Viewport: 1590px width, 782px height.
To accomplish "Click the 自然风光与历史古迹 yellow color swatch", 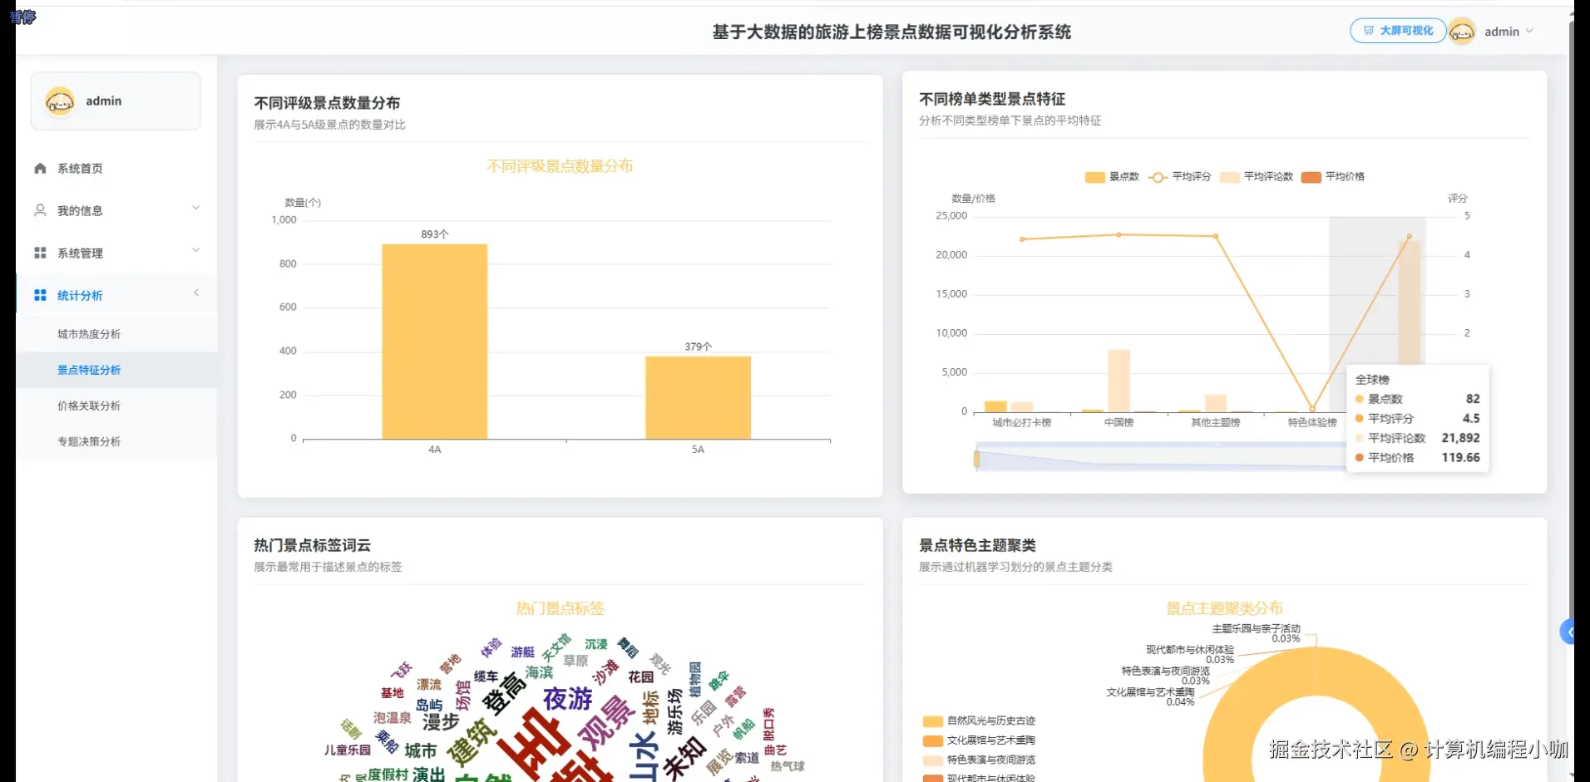I will (933, 721).
